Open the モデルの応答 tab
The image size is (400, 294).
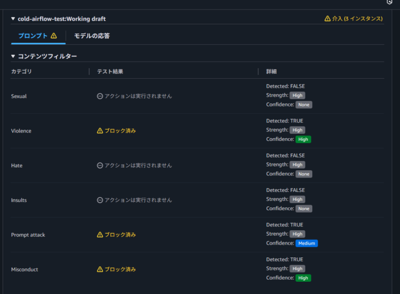pos(92,36)
